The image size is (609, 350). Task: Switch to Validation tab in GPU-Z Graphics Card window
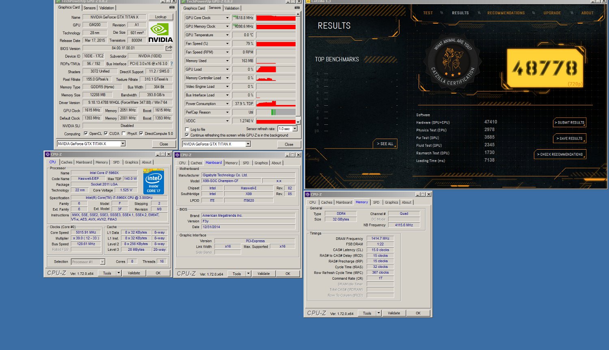pyautogui.click(x=107, y=8)
